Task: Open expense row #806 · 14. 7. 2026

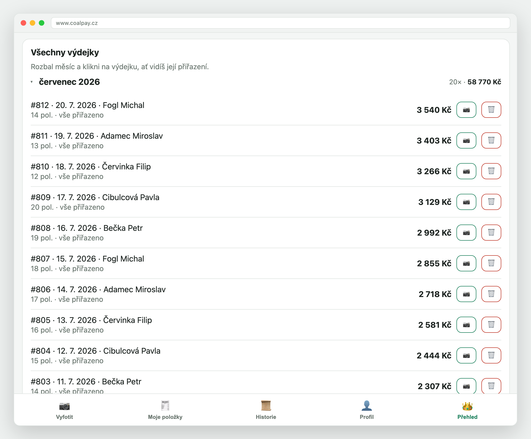Action: coord(266,294)
